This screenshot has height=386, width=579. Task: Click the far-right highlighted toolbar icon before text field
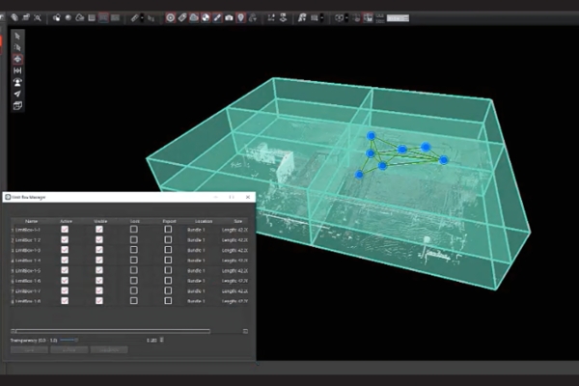[369, 17]
